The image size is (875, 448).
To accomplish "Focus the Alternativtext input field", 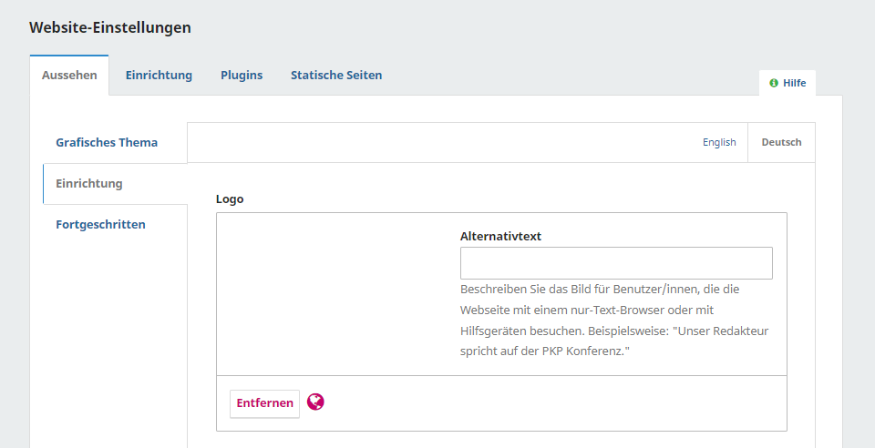I will click(x=616, y=263).
